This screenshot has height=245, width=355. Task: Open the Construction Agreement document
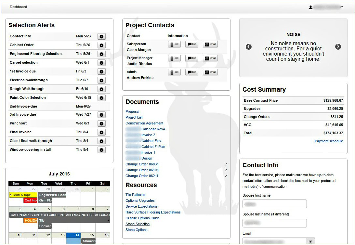point(144,123)
